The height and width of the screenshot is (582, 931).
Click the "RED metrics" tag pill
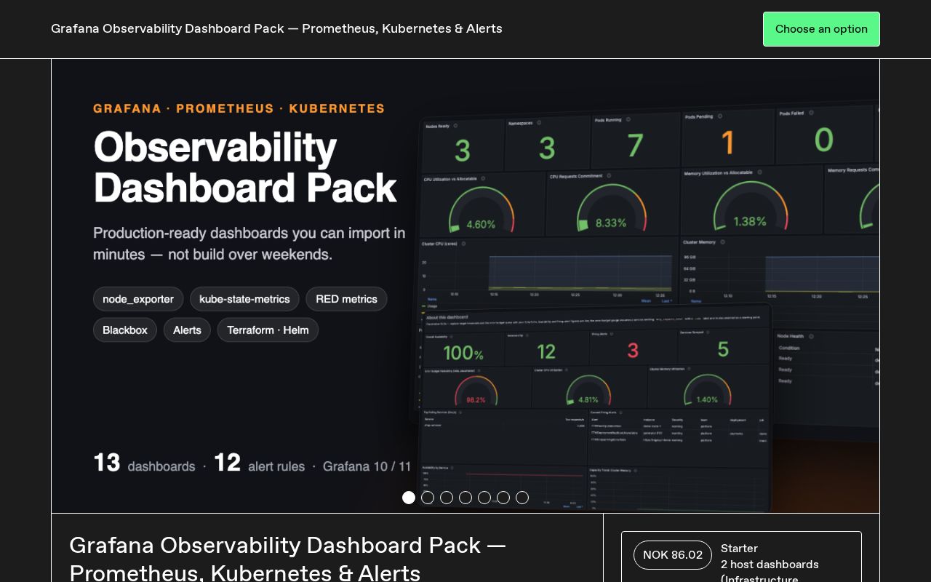pyautogui.click(x=346, y=299)
